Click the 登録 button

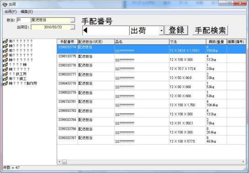176,30
